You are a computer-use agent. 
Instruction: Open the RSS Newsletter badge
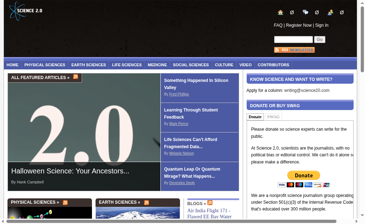[294, 50]
